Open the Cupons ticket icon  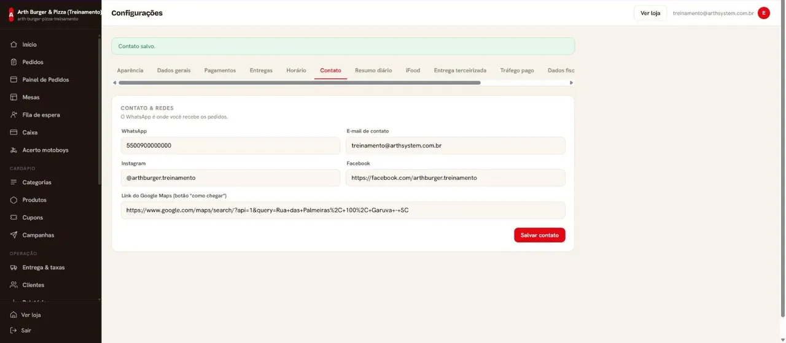pos(14,217)
